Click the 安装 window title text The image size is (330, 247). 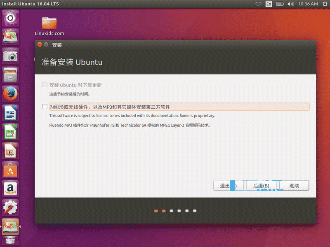point(57,45)
